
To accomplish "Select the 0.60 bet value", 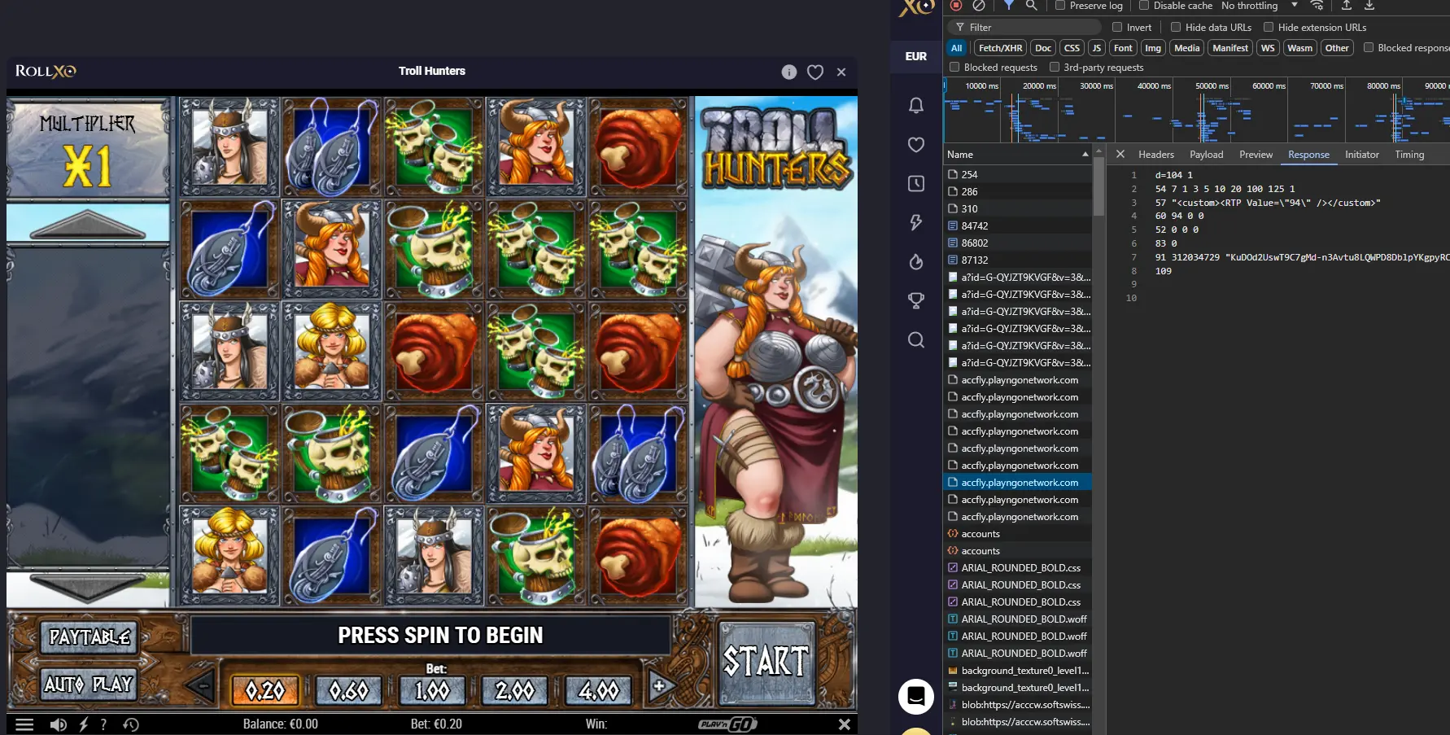I will click(348, 690).
